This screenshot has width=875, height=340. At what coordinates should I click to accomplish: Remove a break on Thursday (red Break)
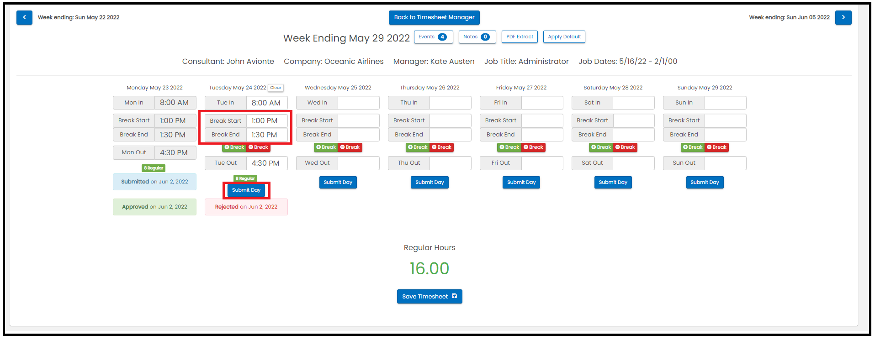[442, 147]
